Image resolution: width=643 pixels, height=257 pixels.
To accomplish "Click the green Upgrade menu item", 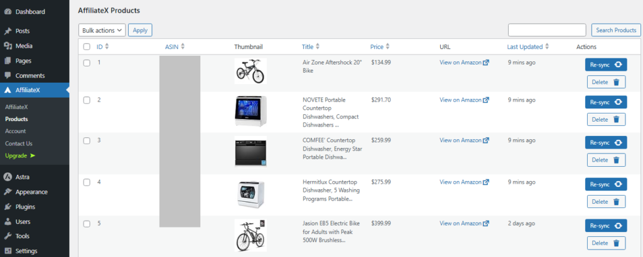I will (20, 155).
